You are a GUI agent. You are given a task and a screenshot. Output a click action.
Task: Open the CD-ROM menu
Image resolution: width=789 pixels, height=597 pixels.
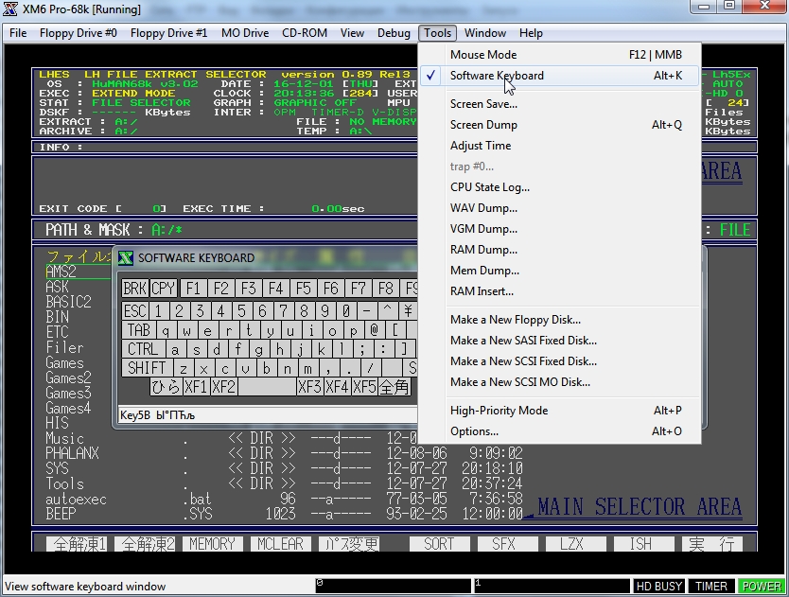coord(305,33)
